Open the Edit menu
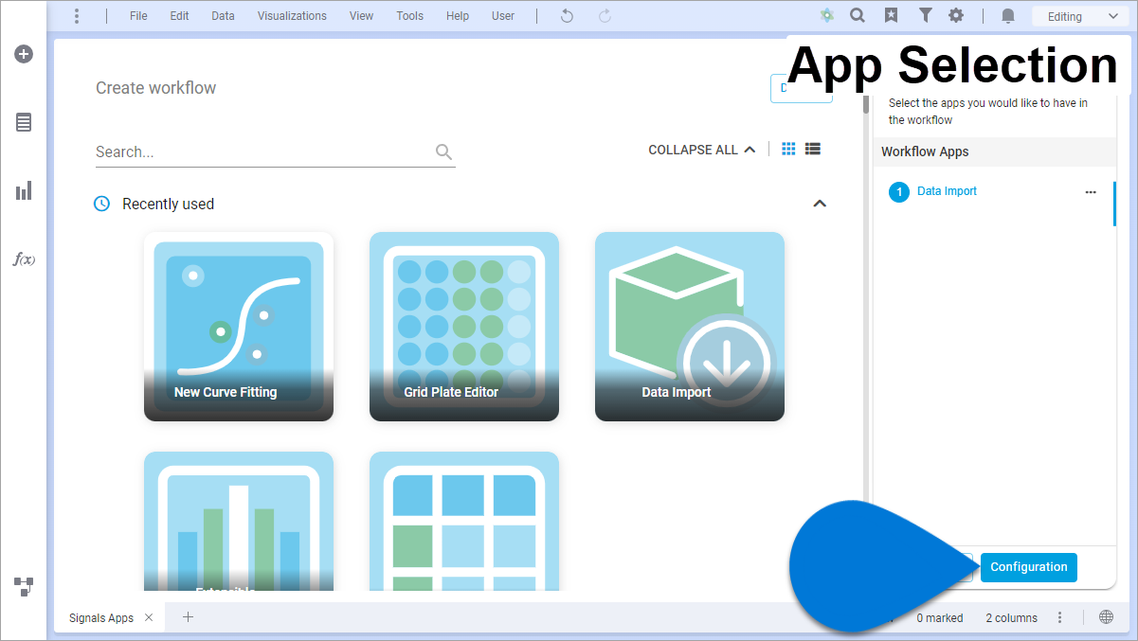The width and height of the screenshot is (1138, 641). [180, 16]
